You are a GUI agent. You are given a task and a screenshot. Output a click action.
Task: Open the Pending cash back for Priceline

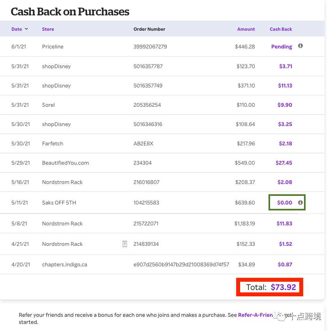tap(282, 46)
